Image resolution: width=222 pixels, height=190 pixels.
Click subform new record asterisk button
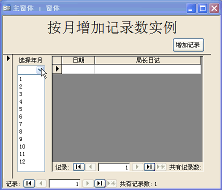point(161,167)
